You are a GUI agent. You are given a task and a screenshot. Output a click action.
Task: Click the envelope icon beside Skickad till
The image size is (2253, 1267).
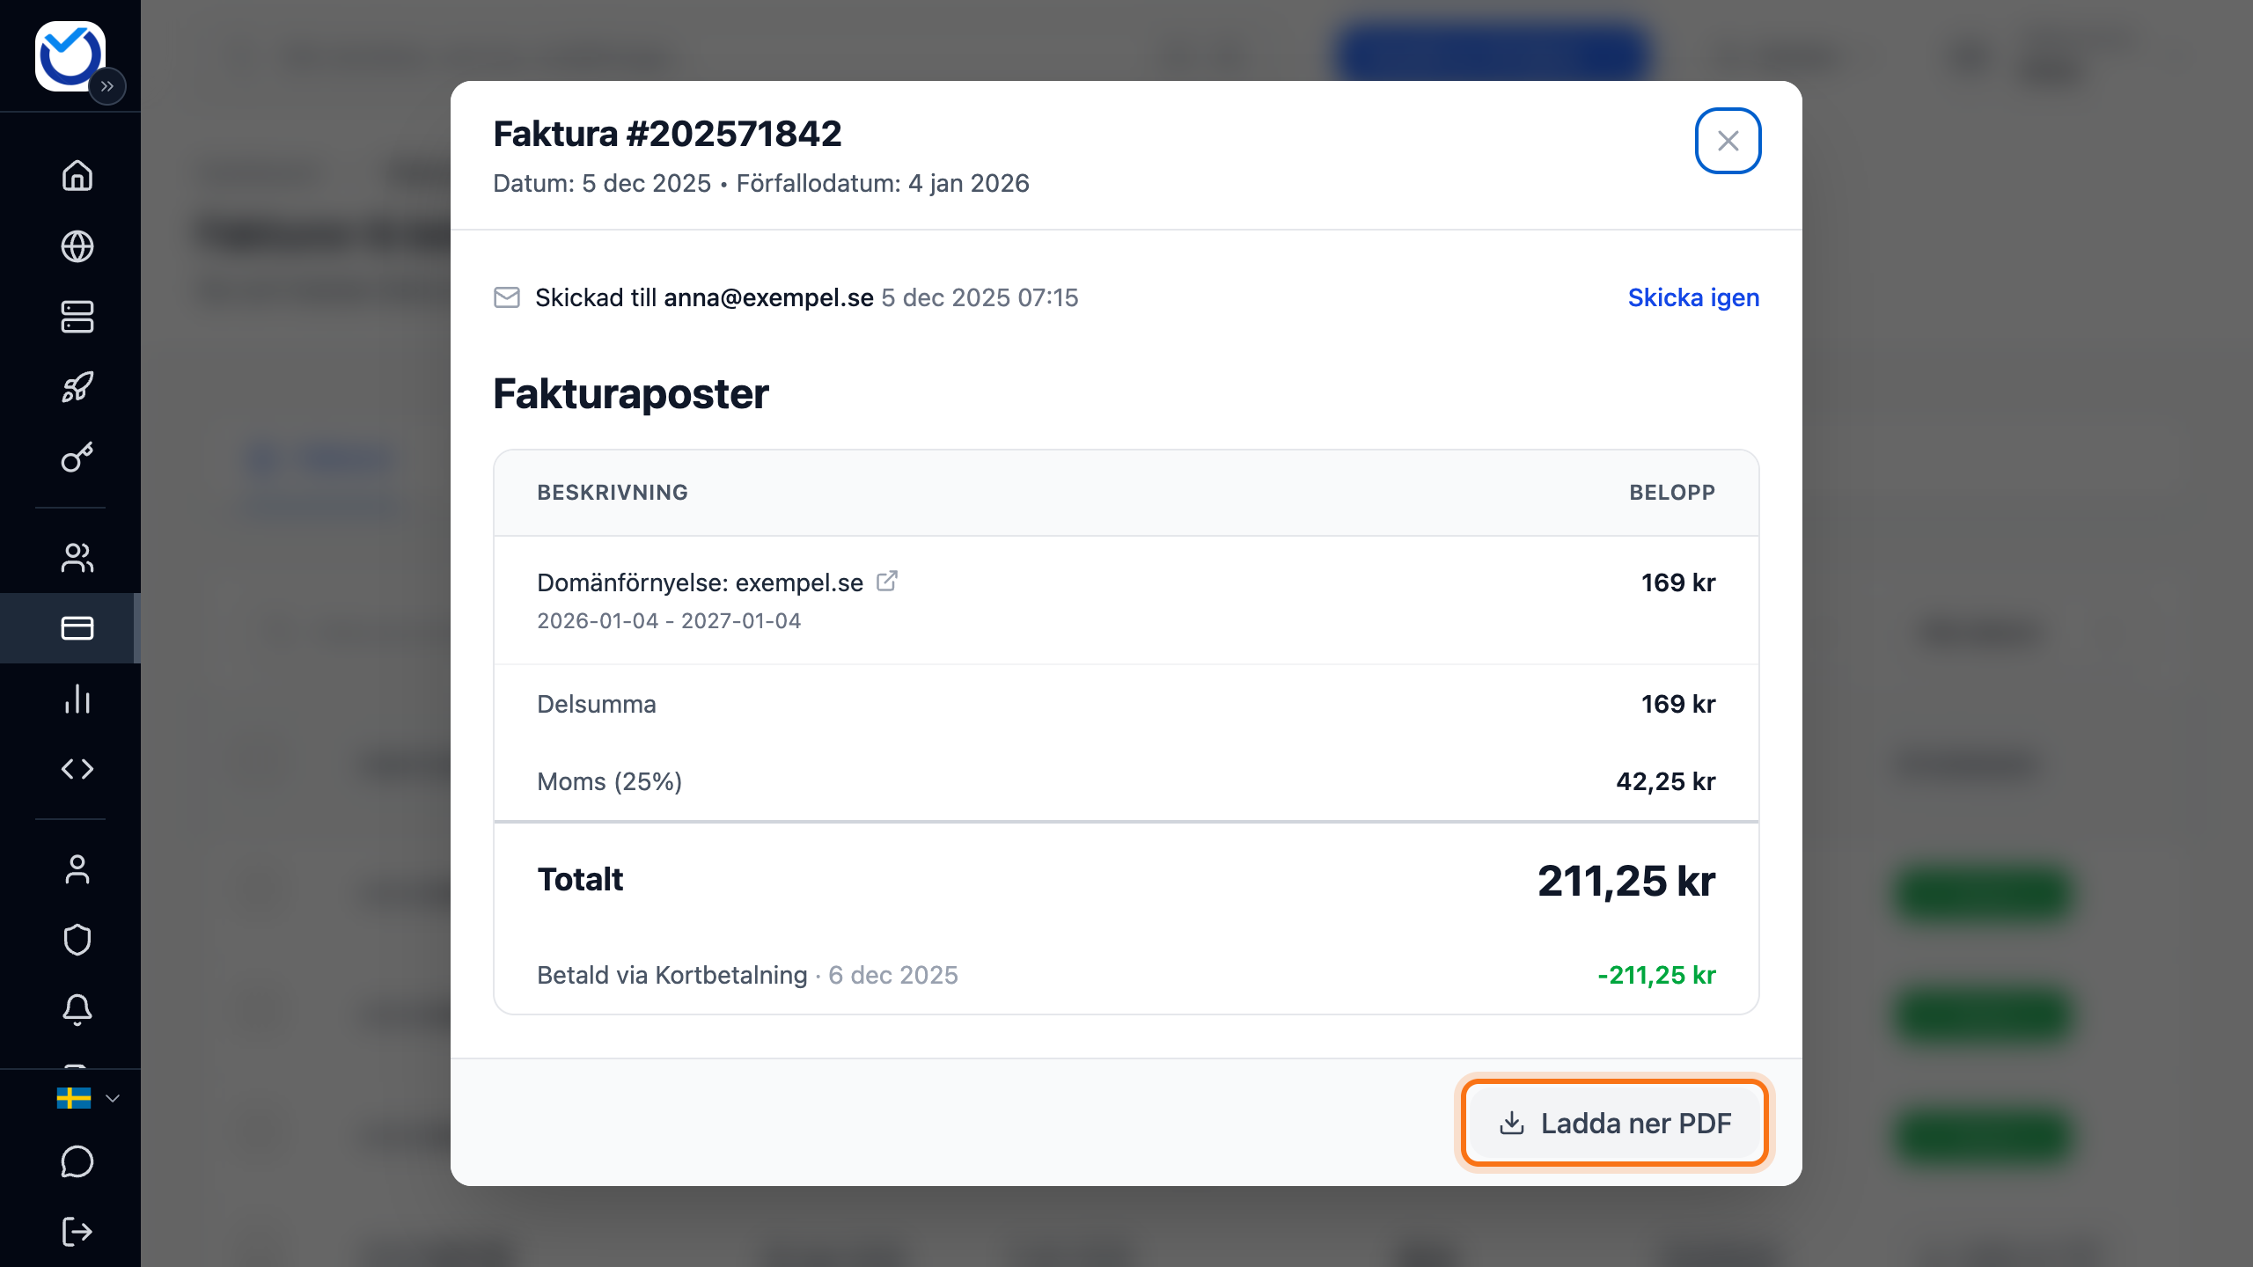point(507,297)
